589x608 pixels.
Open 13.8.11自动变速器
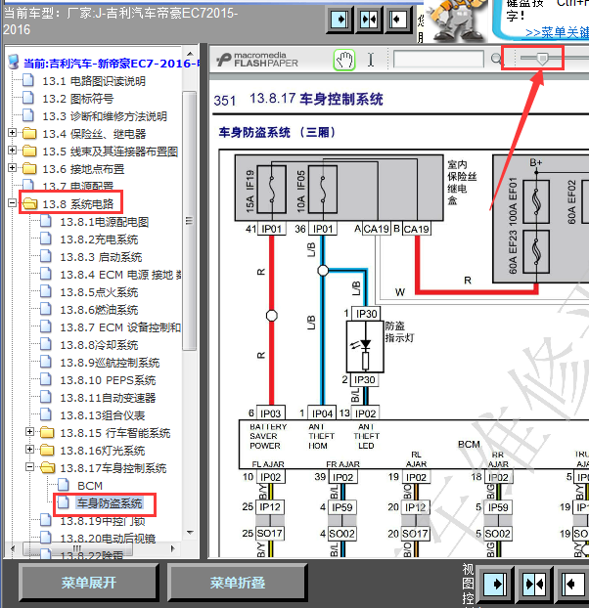[108, 398]
